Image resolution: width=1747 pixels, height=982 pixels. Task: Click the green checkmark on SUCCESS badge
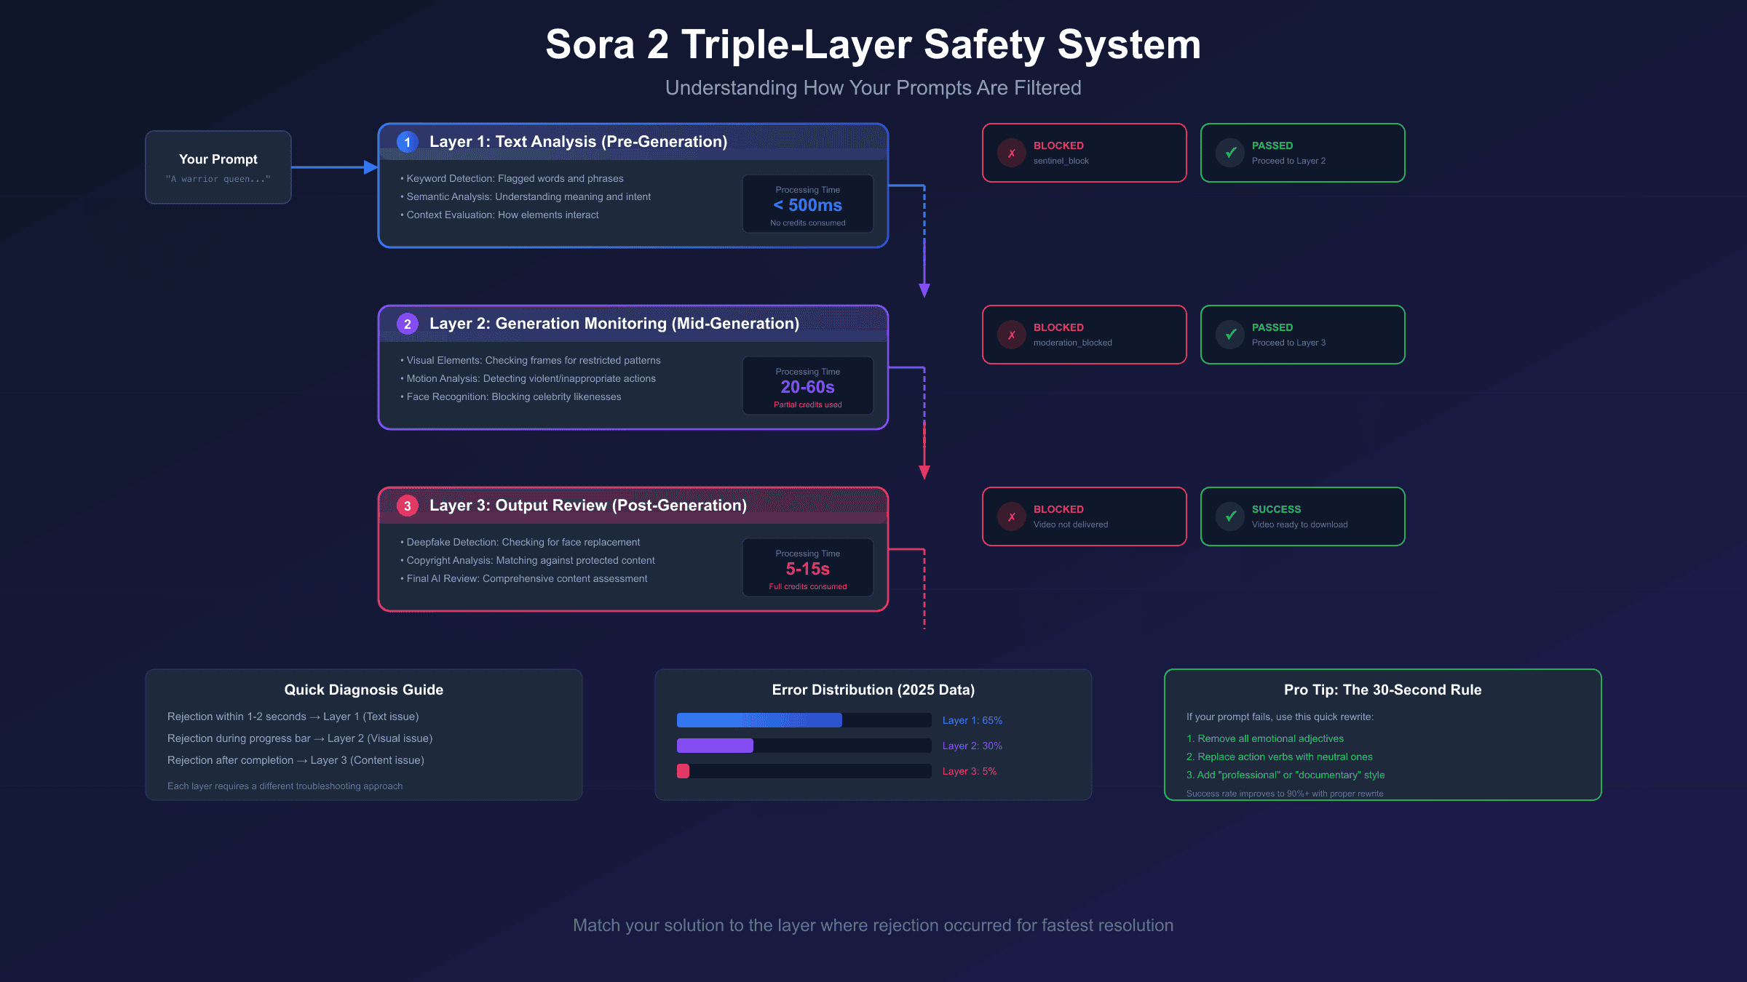pyautogui.click(x=1229, y=516)
